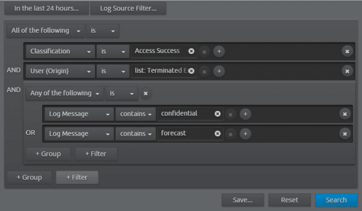Open the User (Origin) field dropdown
Viewport: 362px width, 211px height.
pos(60,71)
